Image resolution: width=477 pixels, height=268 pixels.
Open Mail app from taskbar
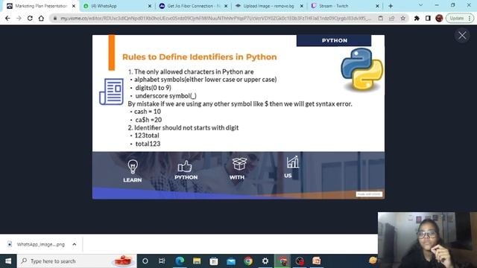click(231, 261)
